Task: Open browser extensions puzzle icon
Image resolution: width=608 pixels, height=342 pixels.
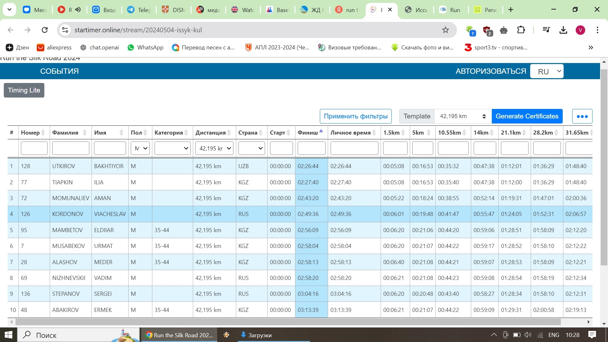Action: [521, 30]
